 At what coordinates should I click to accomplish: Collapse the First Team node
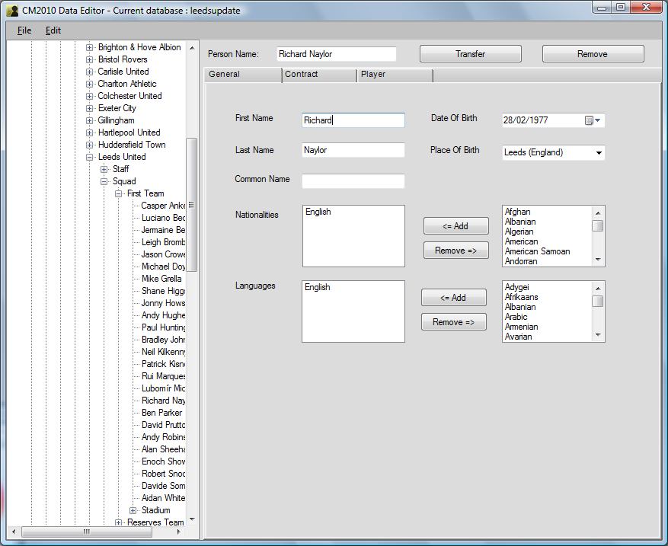(119, 193)
